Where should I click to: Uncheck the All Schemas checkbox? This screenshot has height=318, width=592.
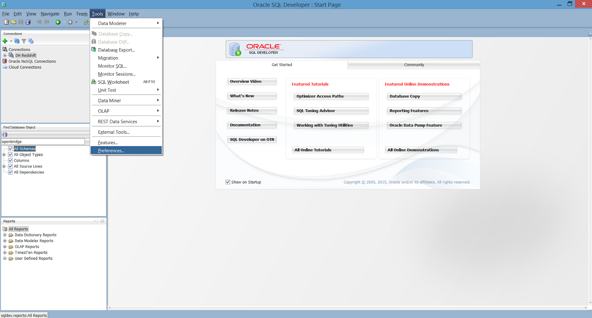(10, 149)
